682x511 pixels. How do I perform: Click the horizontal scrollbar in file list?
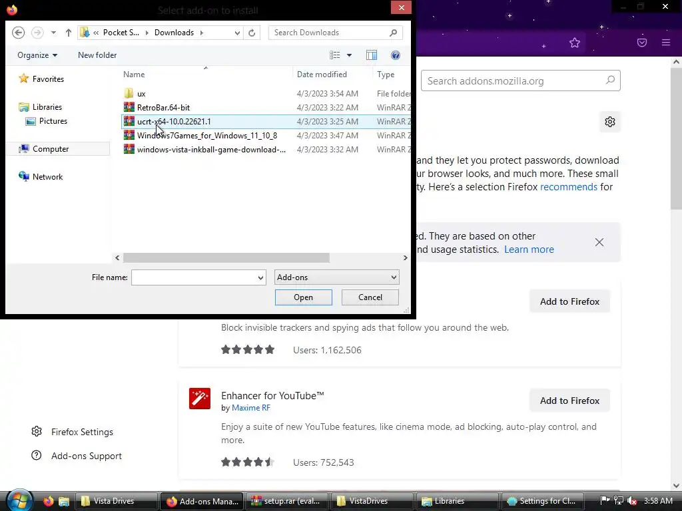pos(226,257)
